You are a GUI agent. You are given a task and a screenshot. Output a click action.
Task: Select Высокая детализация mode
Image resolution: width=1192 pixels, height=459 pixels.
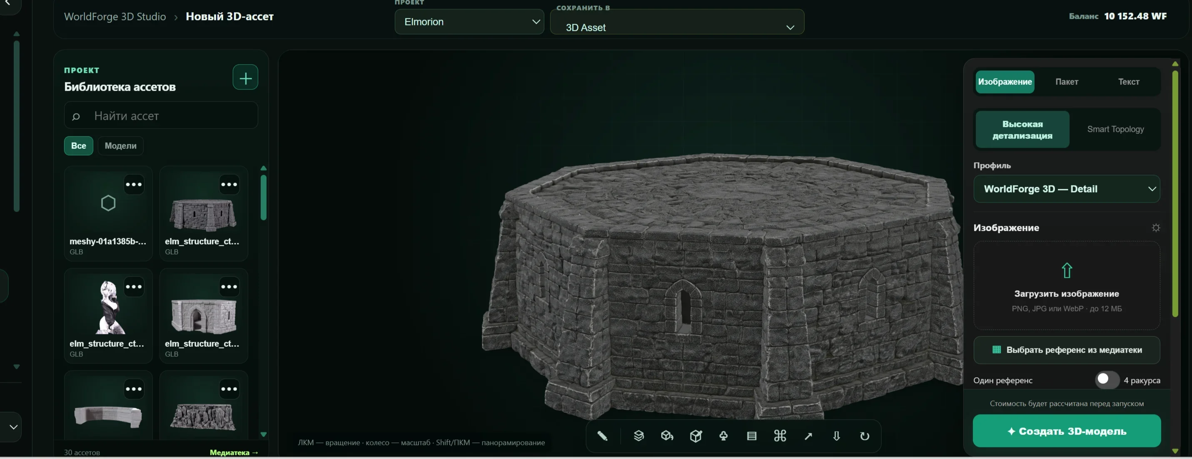[1022, 130]
